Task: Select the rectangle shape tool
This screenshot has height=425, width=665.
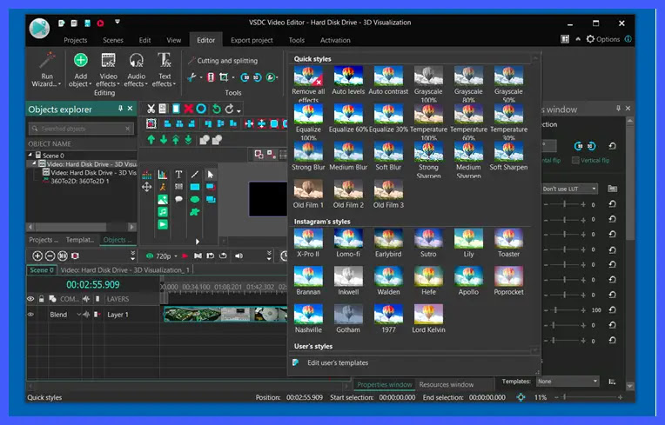Action: 195,187
